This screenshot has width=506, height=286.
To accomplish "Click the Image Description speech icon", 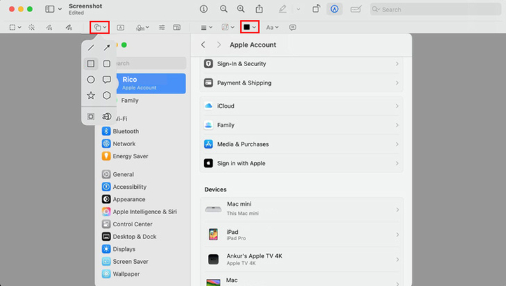I will [x=292, y=27].
